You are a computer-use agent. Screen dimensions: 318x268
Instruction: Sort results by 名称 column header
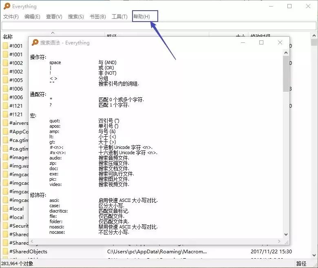8,37
